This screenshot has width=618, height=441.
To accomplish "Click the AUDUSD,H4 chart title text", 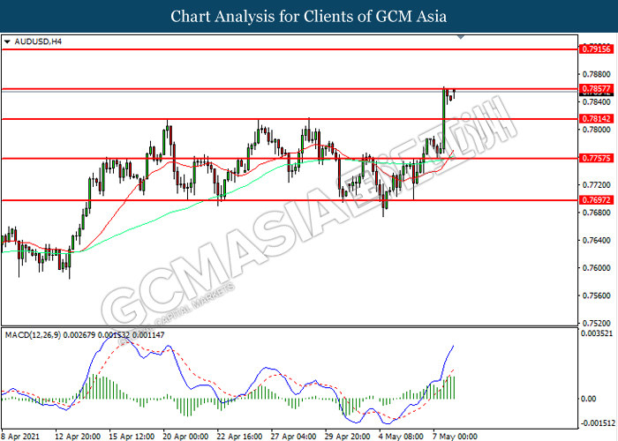I will click(x=38, y=41).
